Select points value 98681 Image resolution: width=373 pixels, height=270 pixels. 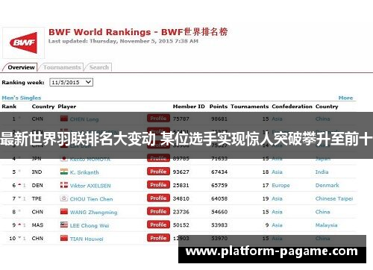pos(219,119)
